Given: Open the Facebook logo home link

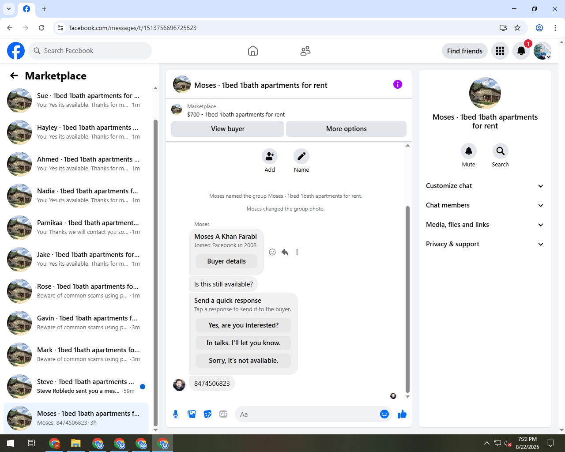Looking at the screenshot, I should (16, 51).
